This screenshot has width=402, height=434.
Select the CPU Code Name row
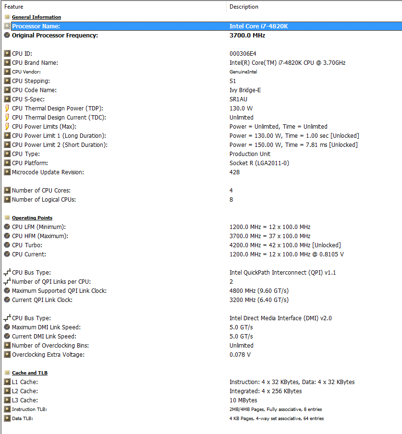(203, 90)
